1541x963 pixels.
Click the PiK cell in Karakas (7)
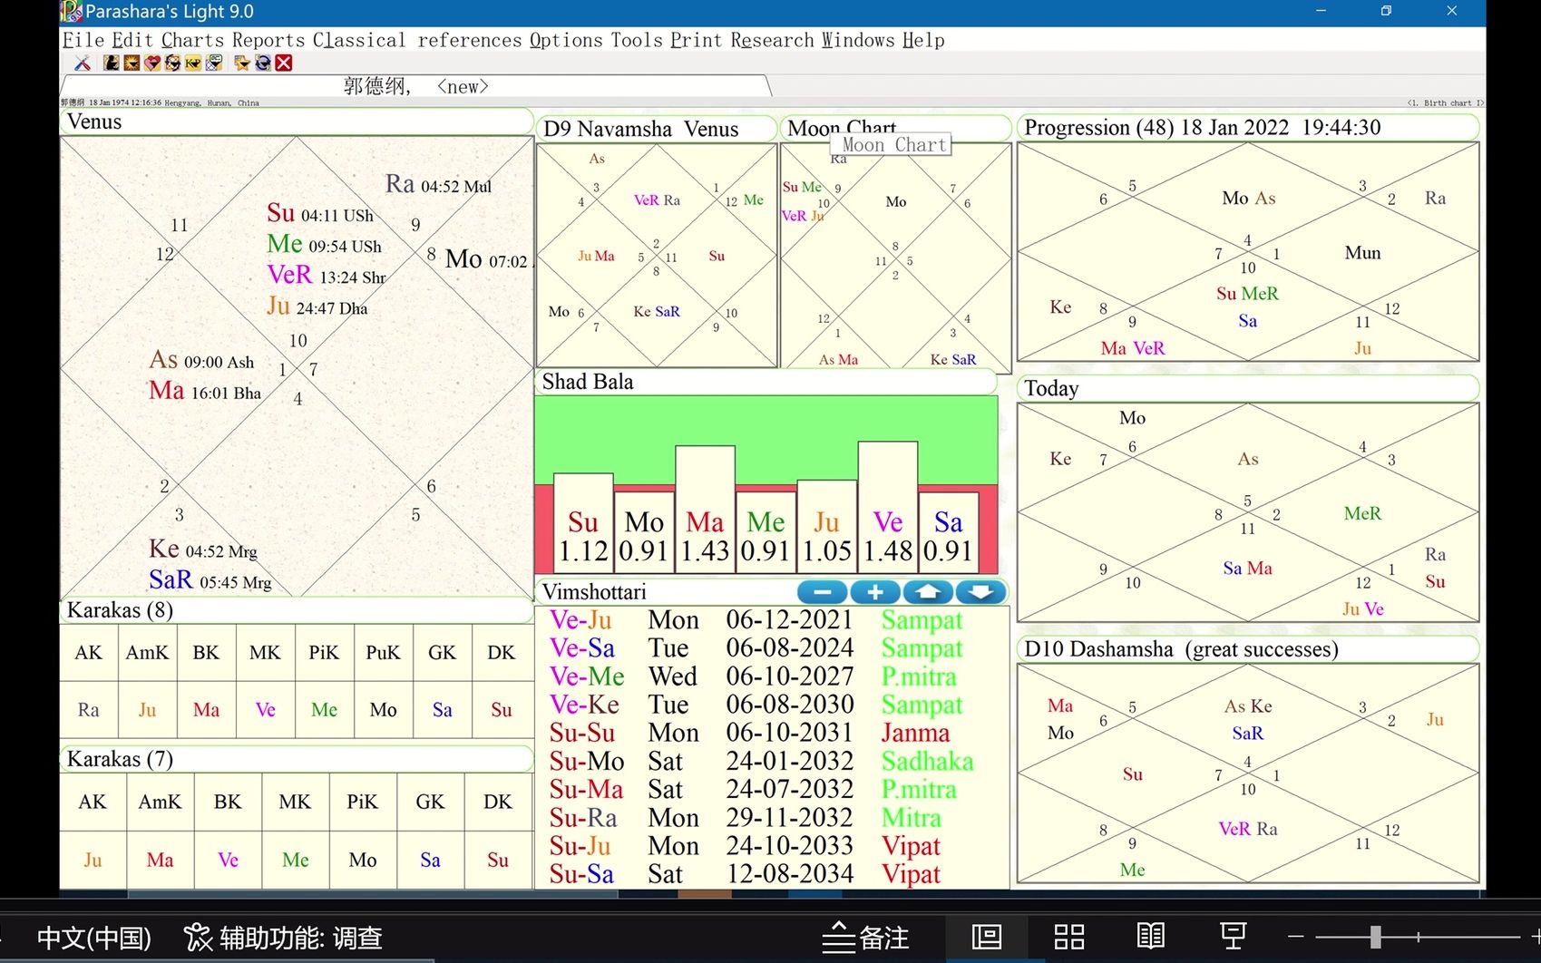coord(362,802)
